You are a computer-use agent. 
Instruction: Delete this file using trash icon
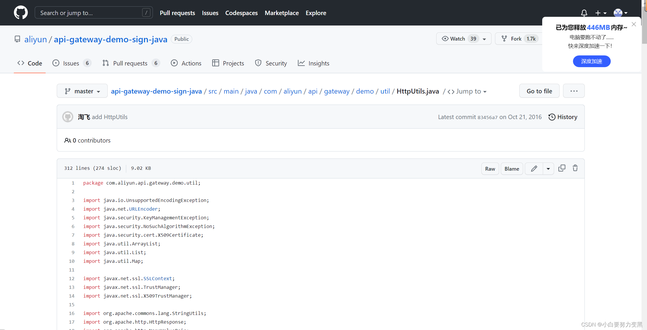click(575, 168)
